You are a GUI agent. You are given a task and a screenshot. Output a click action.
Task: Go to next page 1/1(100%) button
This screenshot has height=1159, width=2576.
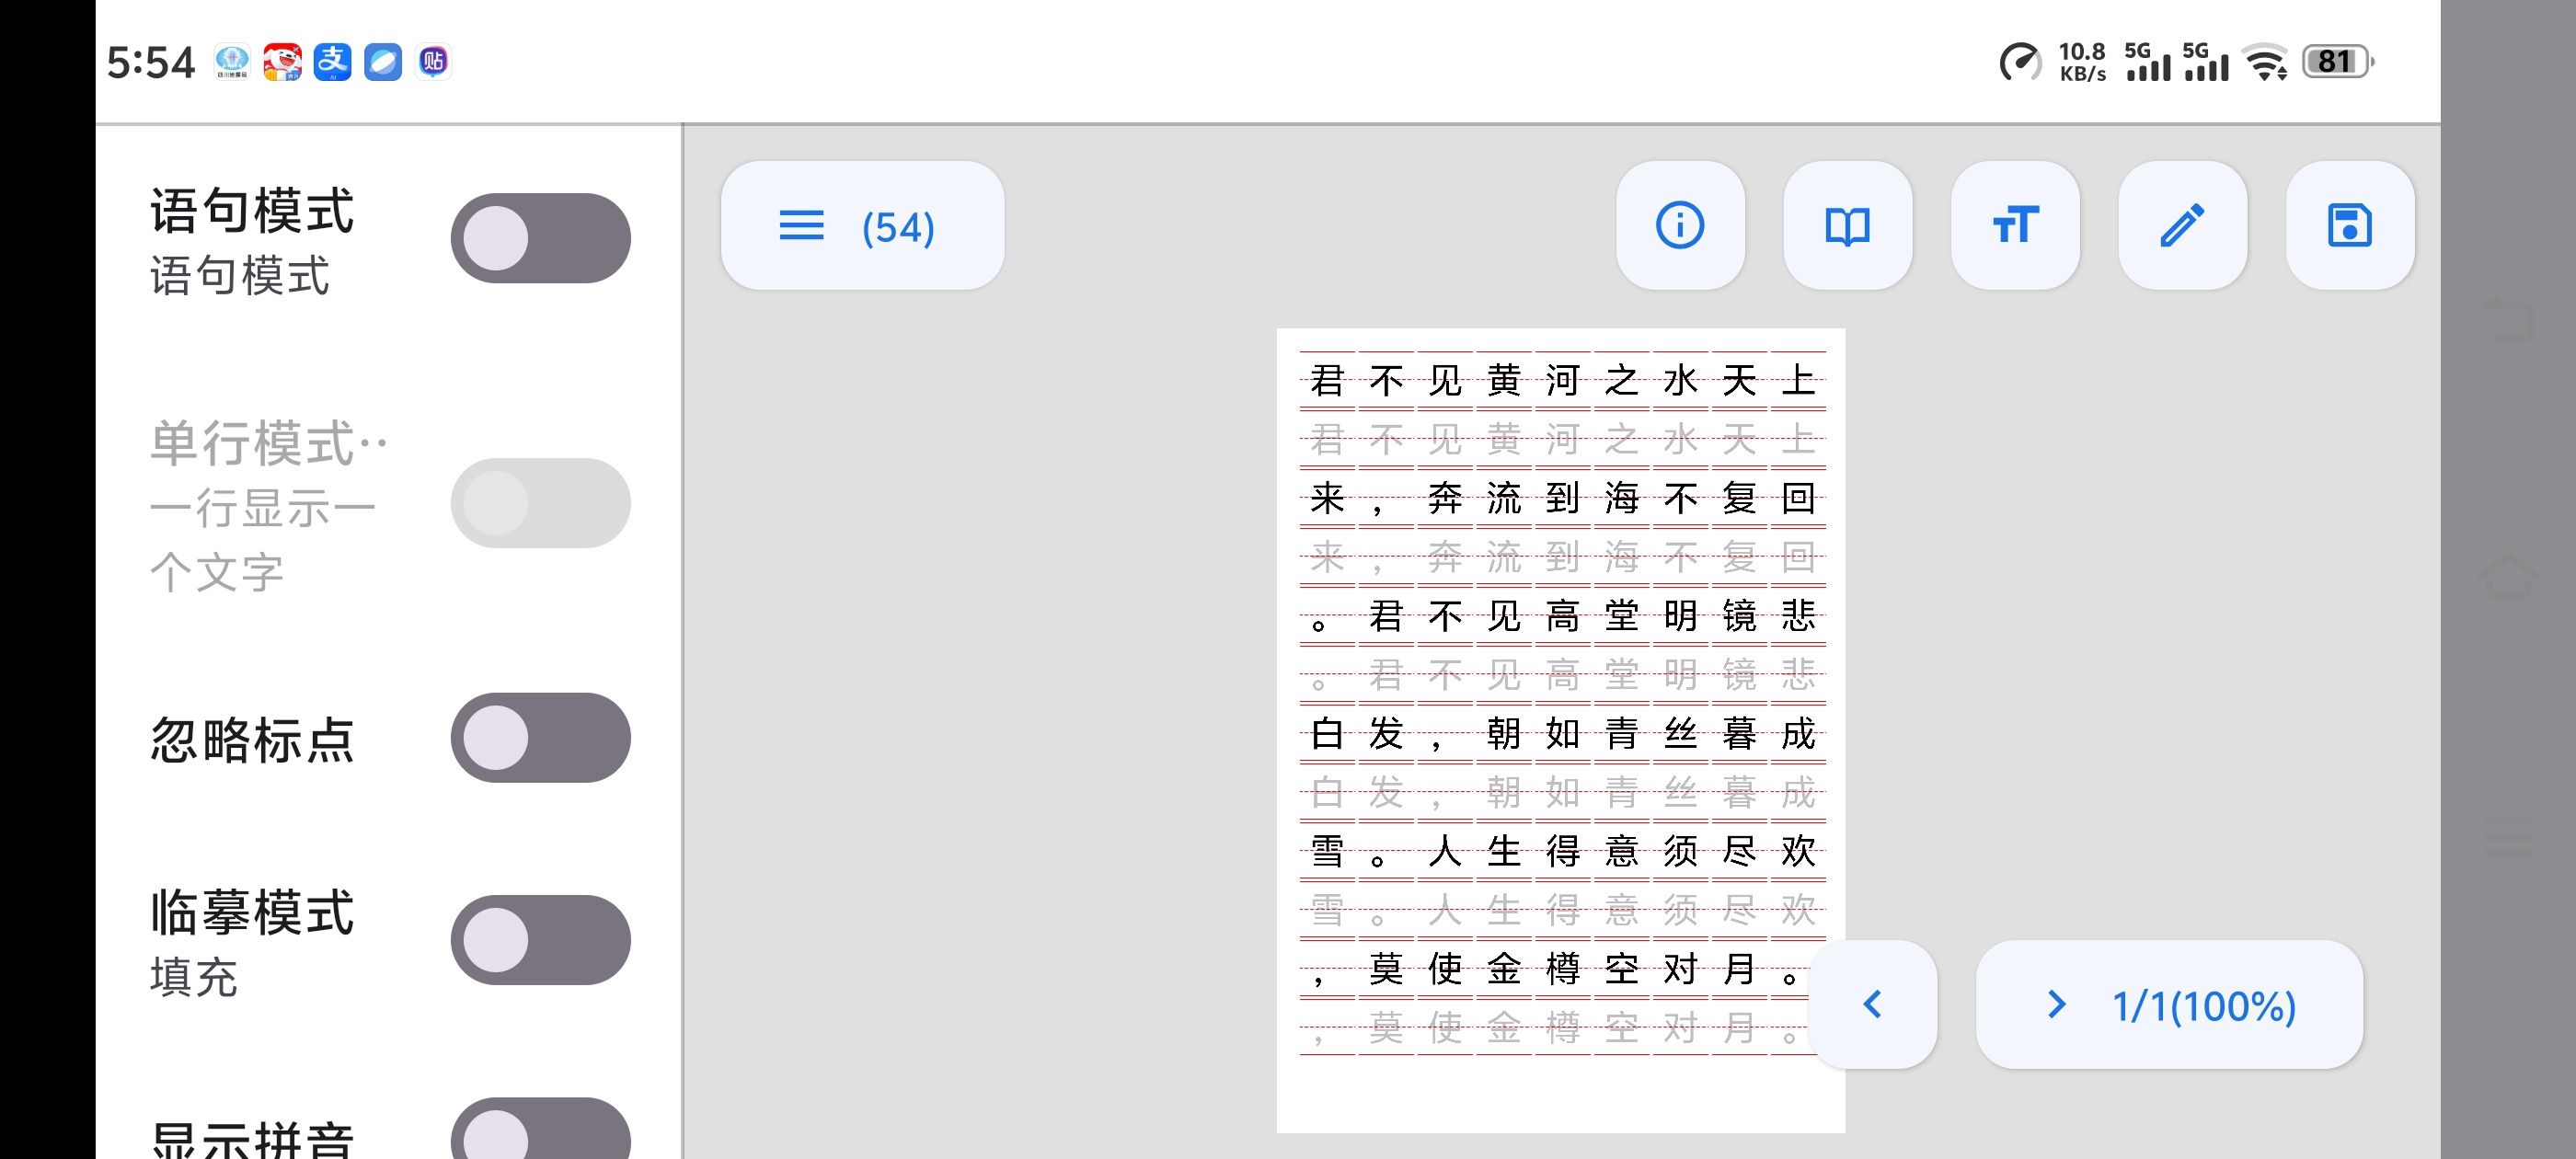[x=2169, y=1004]
